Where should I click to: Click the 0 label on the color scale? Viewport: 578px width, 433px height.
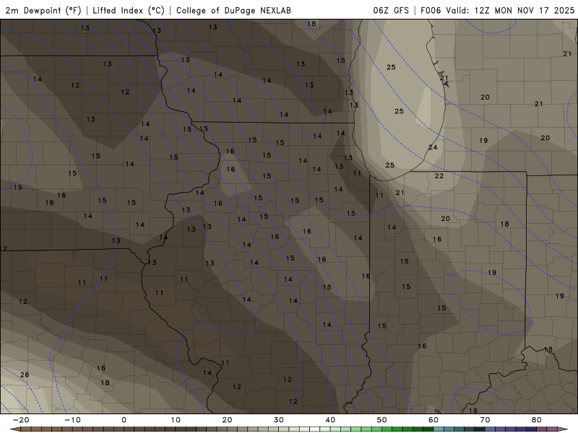pos(124,420)
